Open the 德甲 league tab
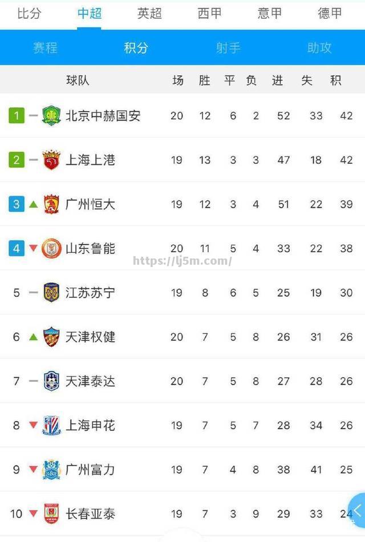 [330, 14]
